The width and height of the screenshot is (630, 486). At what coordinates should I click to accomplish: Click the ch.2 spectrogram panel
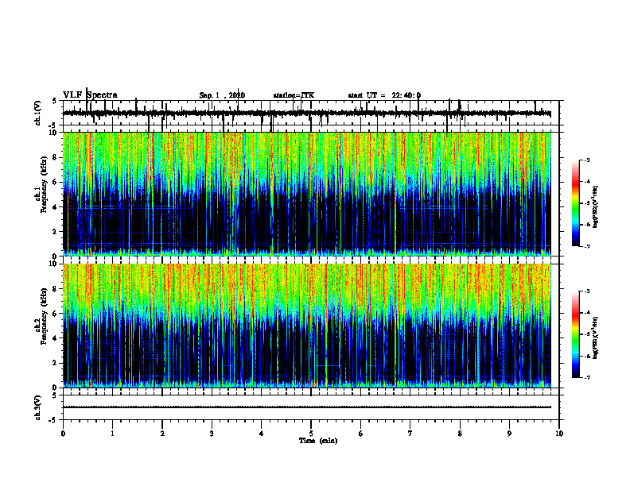pyautogui.click(x=307, y=326)
